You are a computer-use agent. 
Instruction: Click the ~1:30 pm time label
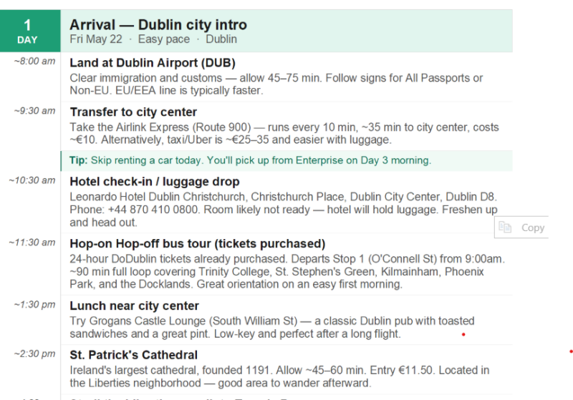click(x=34, y=304)
